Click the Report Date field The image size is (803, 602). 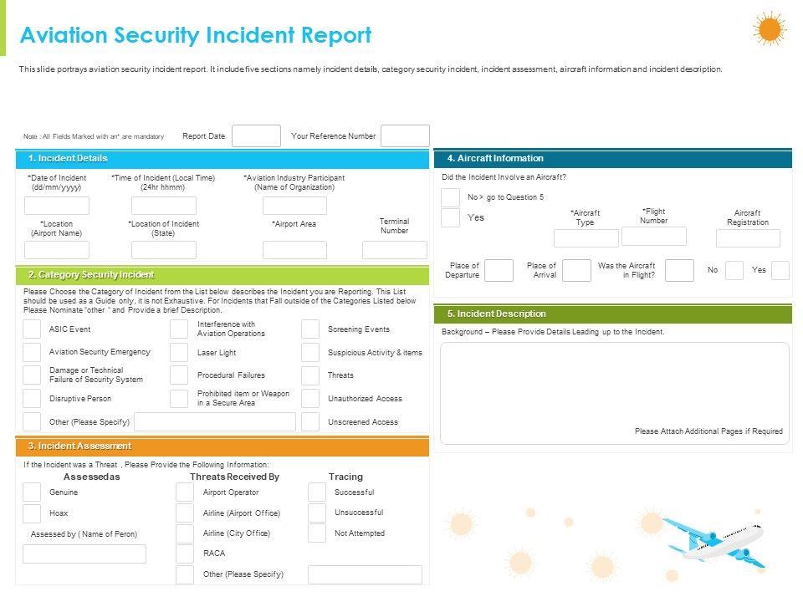tap(256, 135)
